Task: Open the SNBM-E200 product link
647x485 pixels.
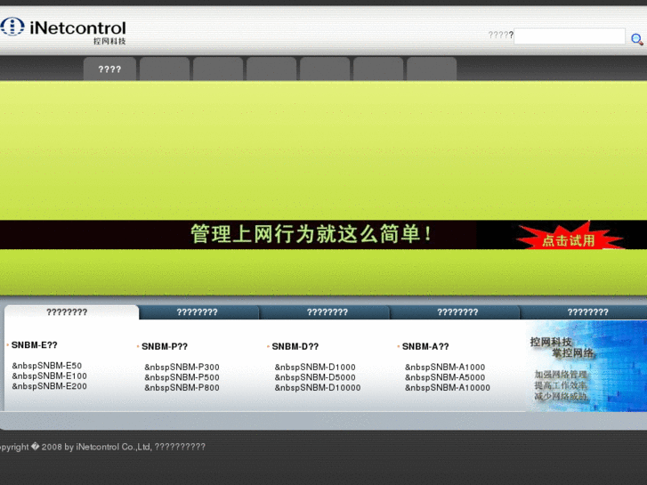Action: click(50, 386)
